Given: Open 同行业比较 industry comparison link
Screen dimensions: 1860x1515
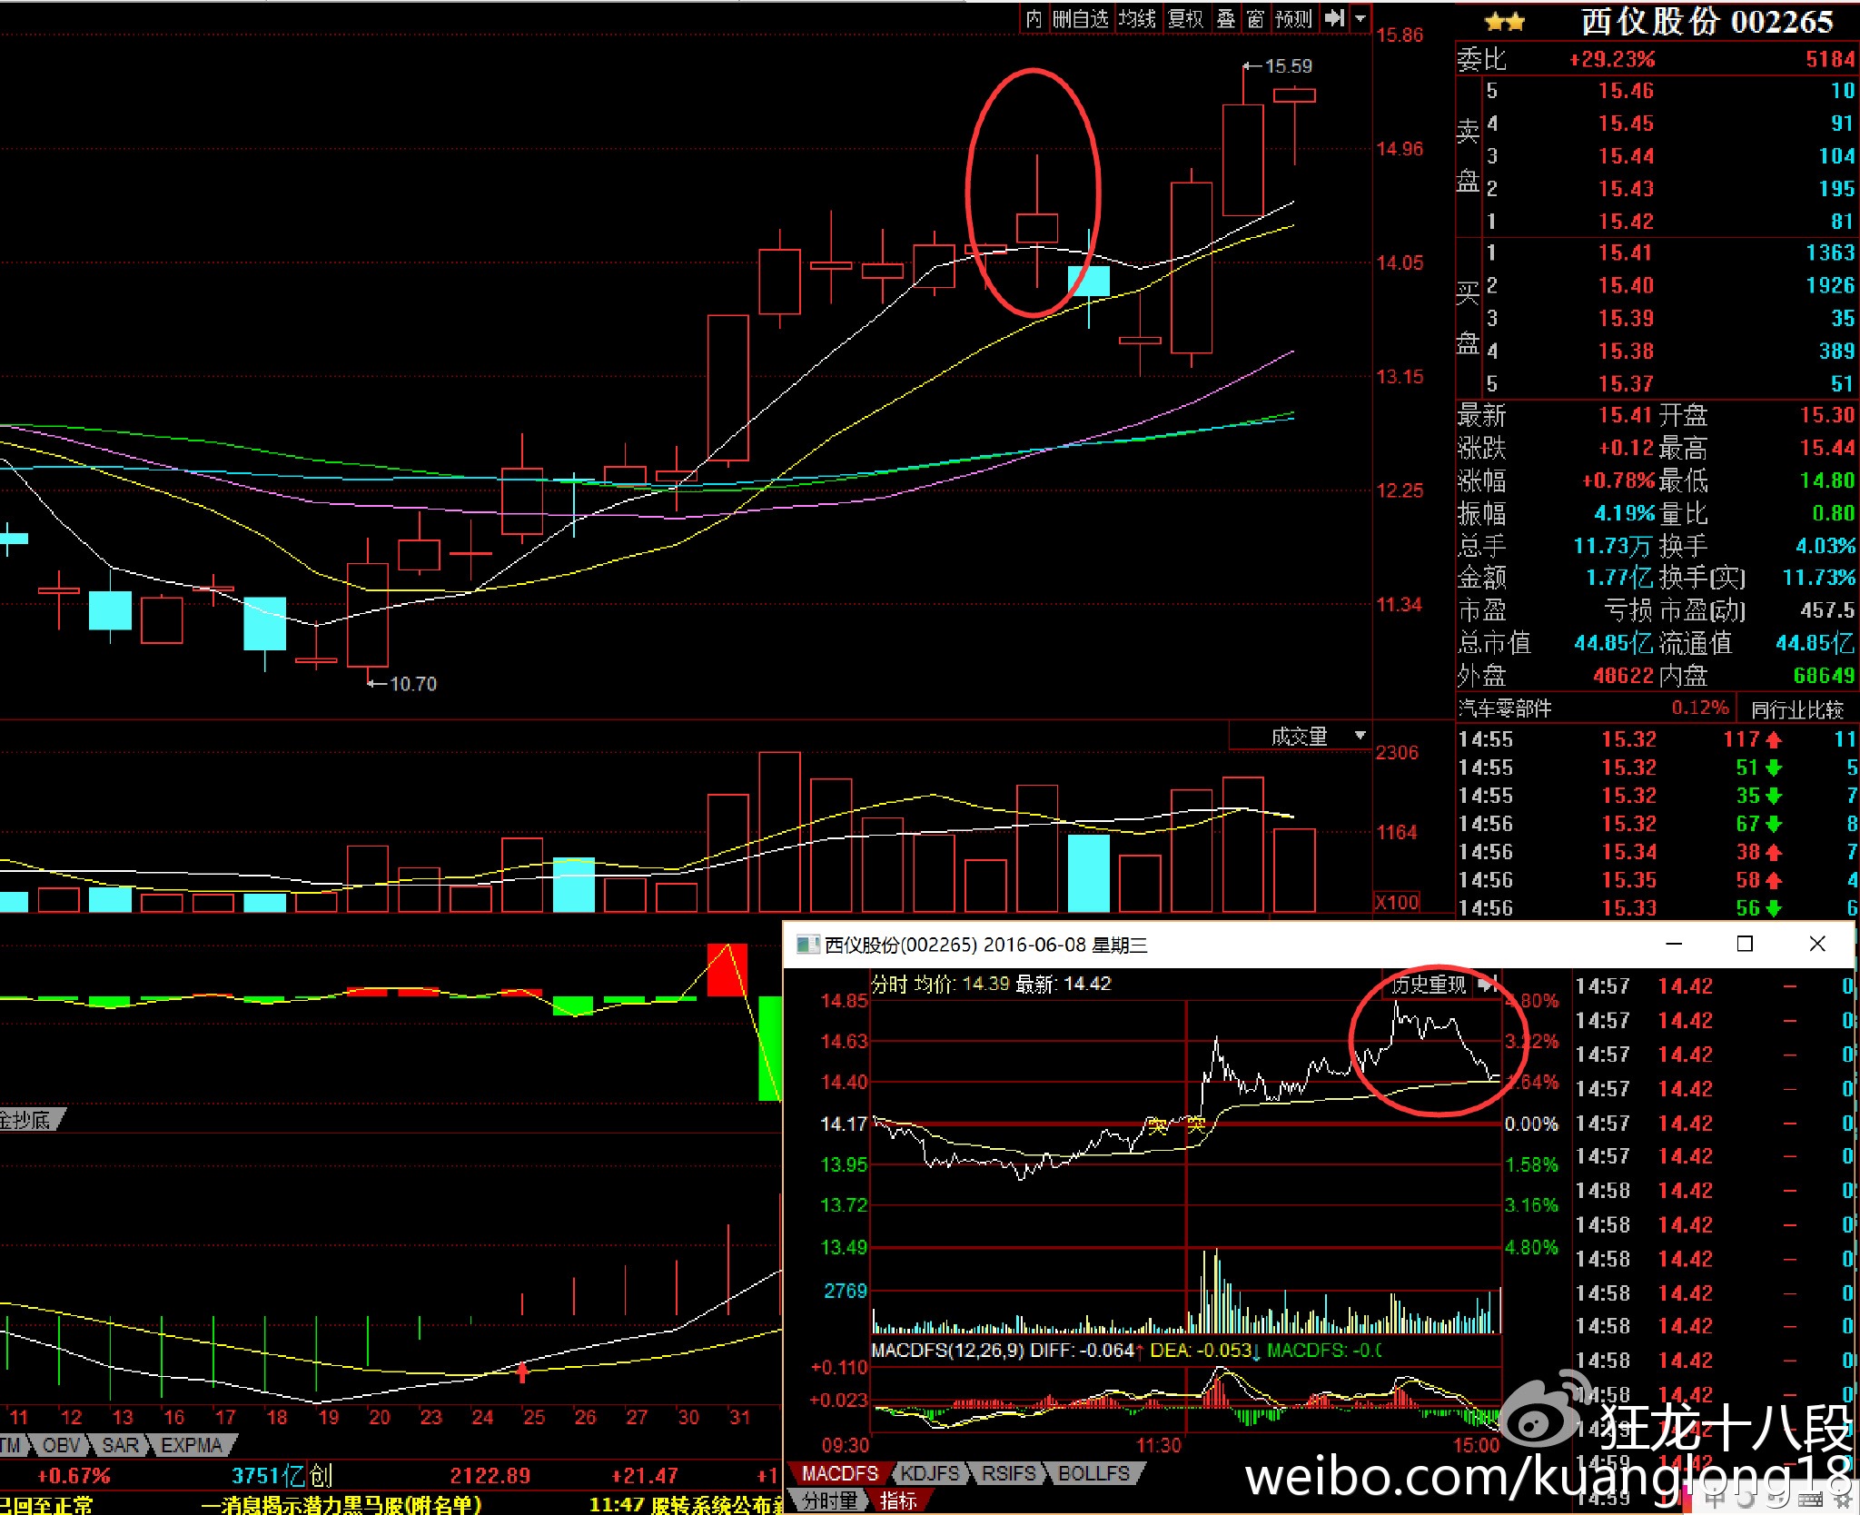Looking at the screenshot, I should click(x=1796, y=709).
